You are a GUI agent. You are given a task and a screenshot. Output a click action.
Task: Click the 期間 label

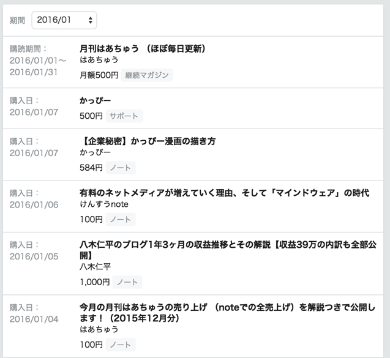tap(17, 20)
